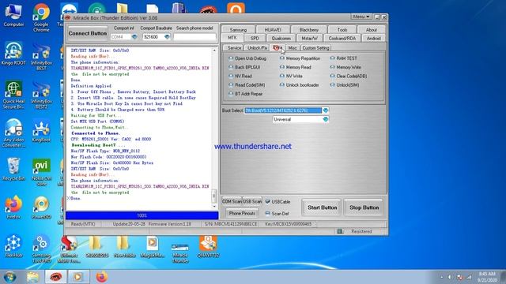Open the Menu dropdown in title bar
The width and height of the screenshot is (506, 284).
pos(361,17)
